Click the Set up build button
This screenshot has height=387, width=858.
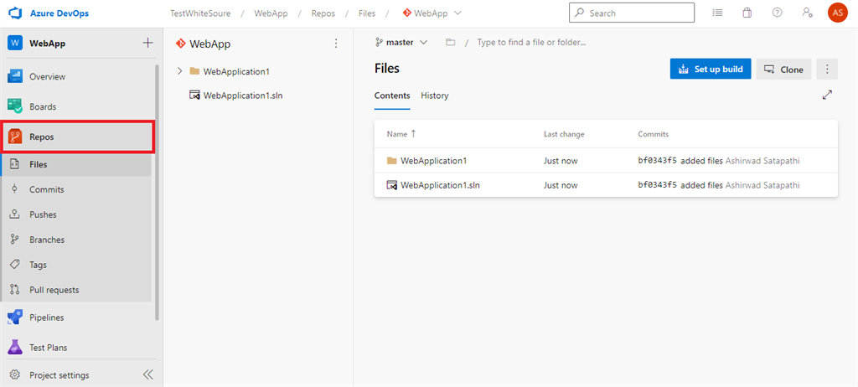pyautogui.click(x=710, y=70)
